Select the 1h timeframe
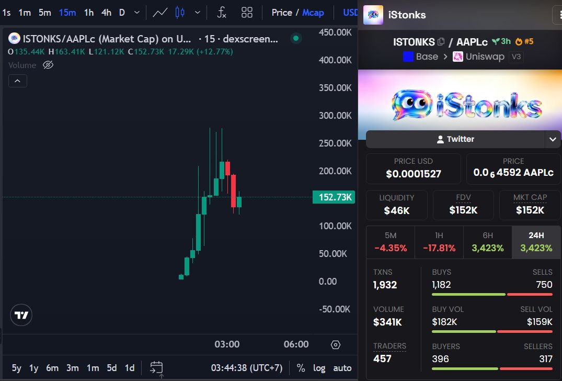Image resolution: width=562 pixels, height=381 pixels. (89, 13)
